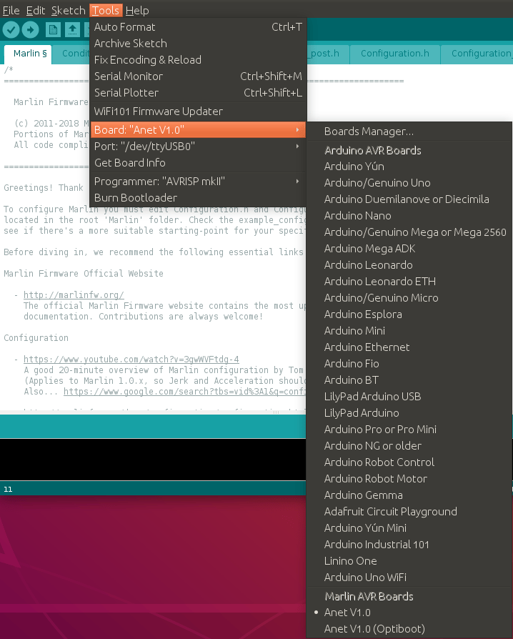Click the "Marlin Firmware Official Website" text line
The height and width of the screenshot is (639, 513).
click(x=84, y=273)
